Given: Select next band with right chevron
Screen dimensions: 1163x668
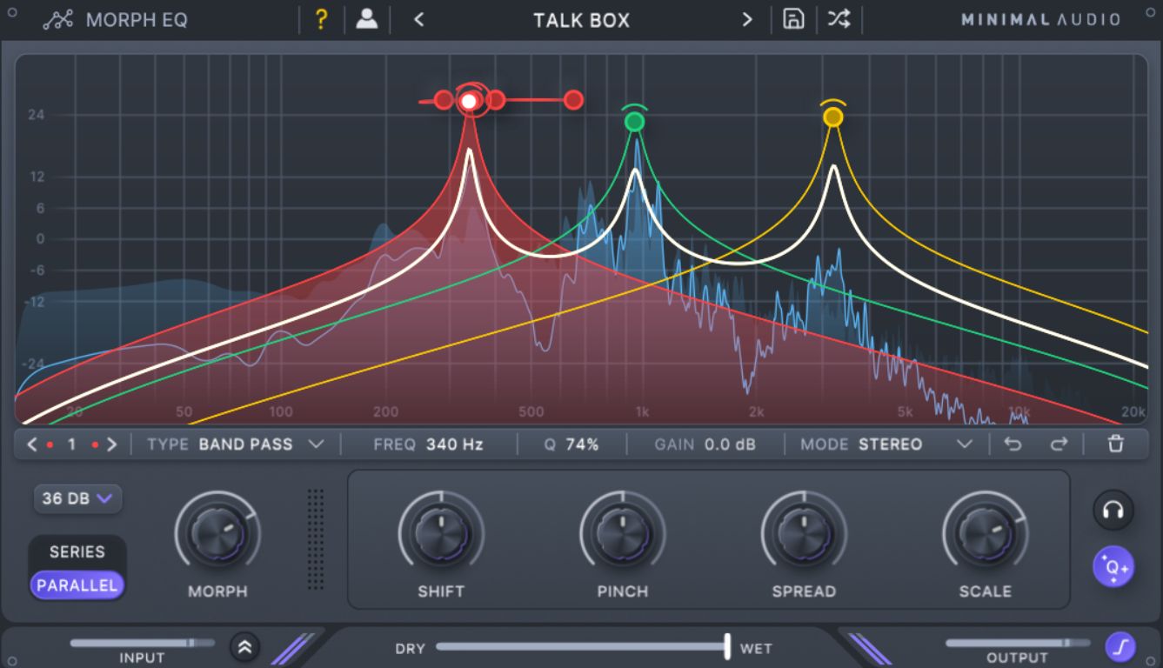Looking at the screenshot, I should [x=111, y=444].
